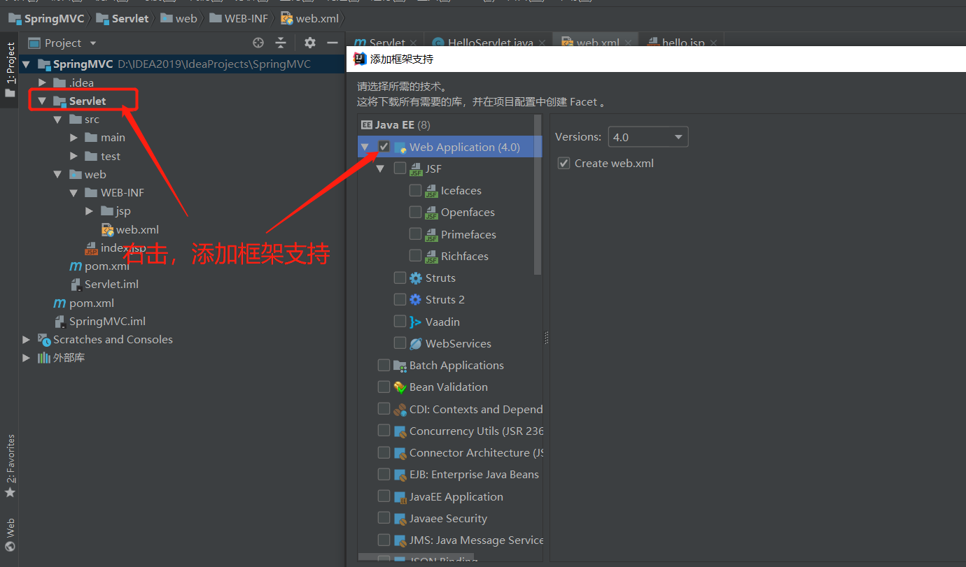Uncheck the Web Application (4.0) checkbox
This screenshot has width=966, height=567.
pos(384,147)
